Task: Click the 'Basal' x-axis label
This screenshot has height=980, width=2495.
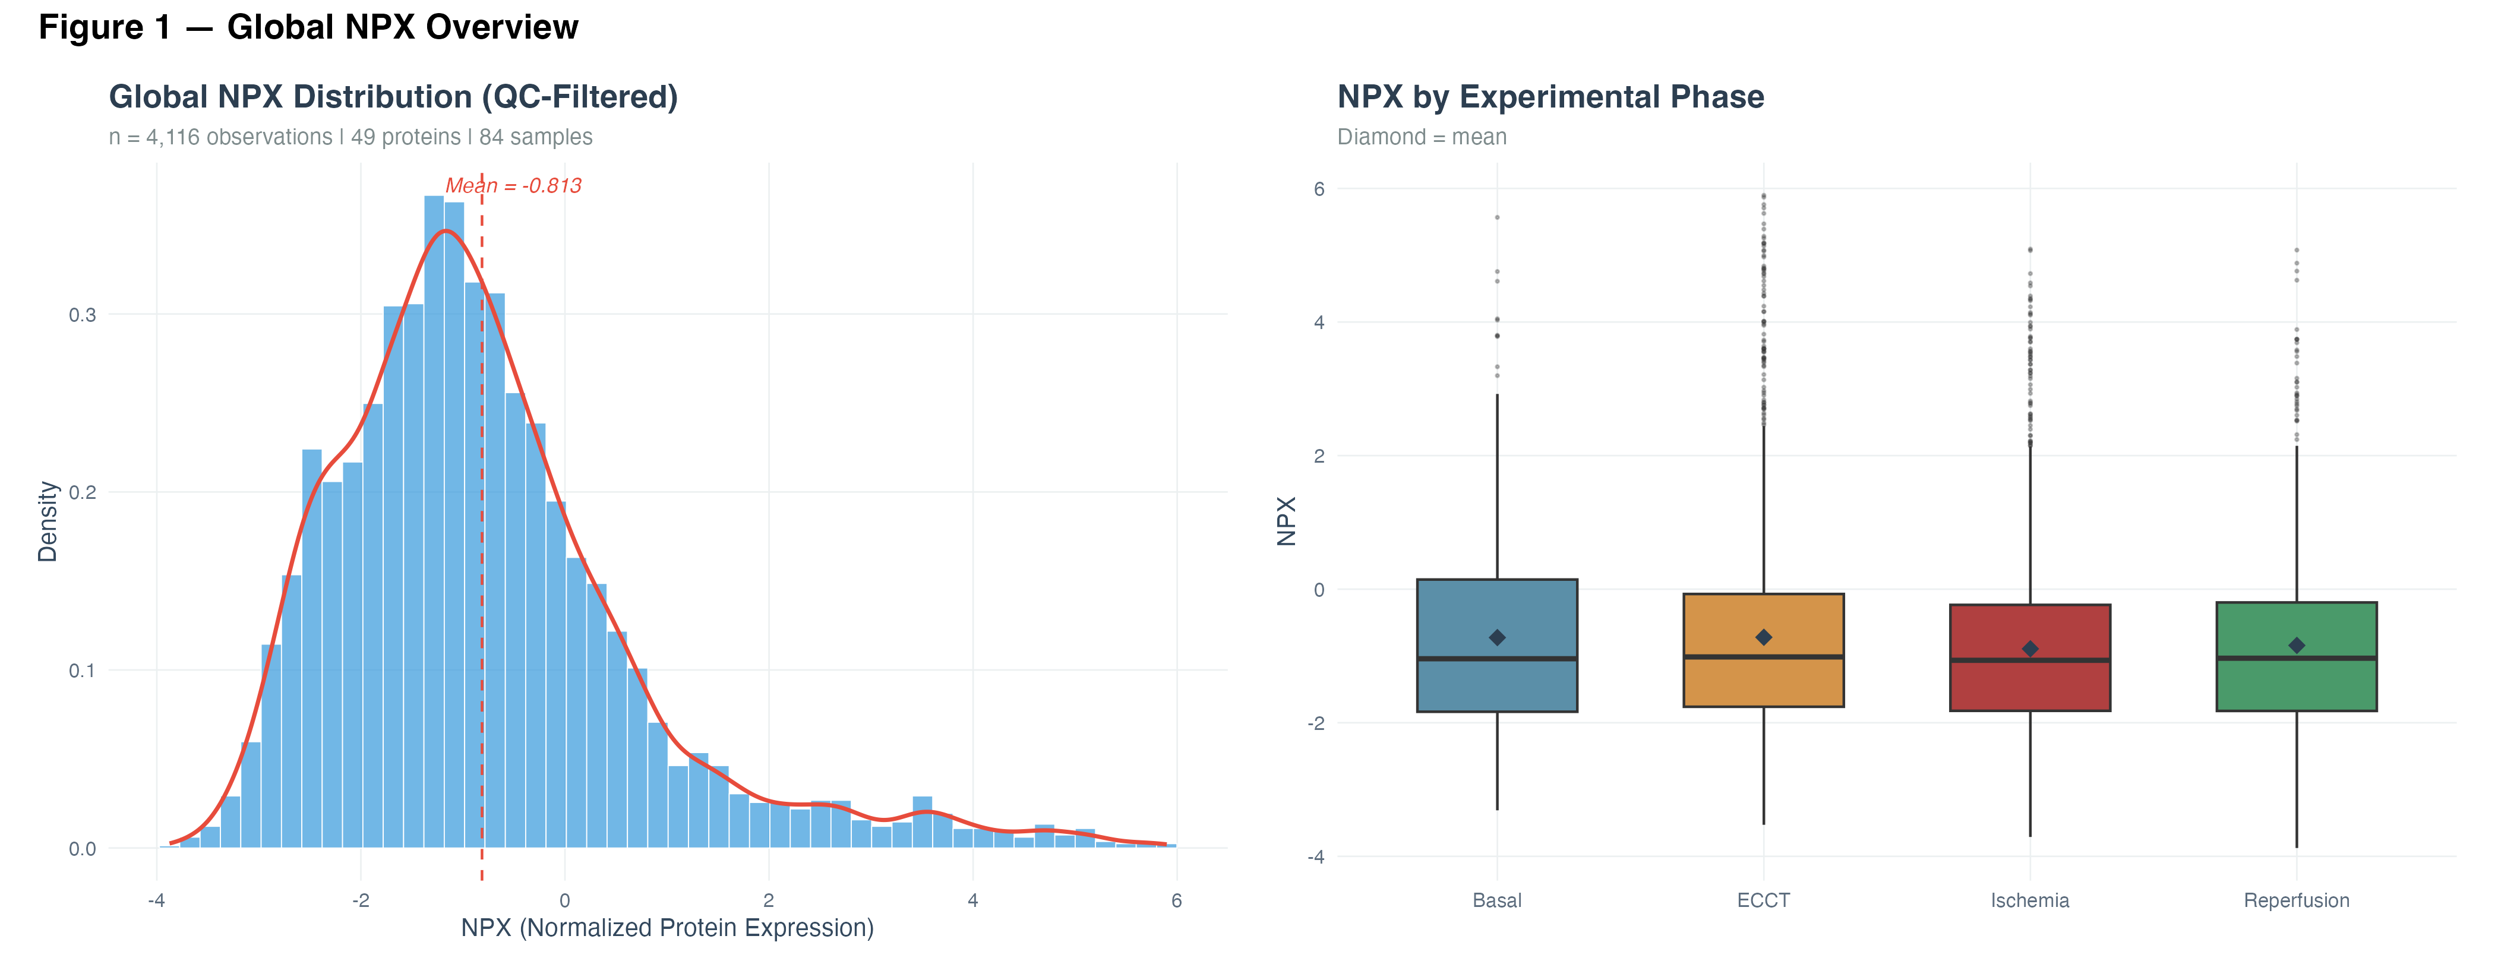Action: pyautogui.click(x=1496, y=900)
